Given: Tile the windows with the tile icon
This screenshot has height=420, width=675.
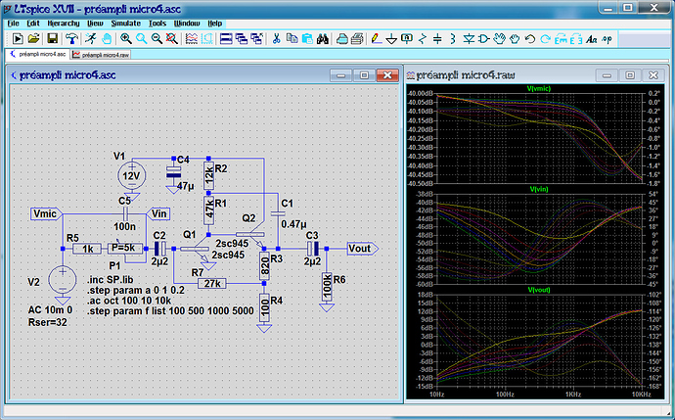Looking at the screenshot, I should (226, 39).
